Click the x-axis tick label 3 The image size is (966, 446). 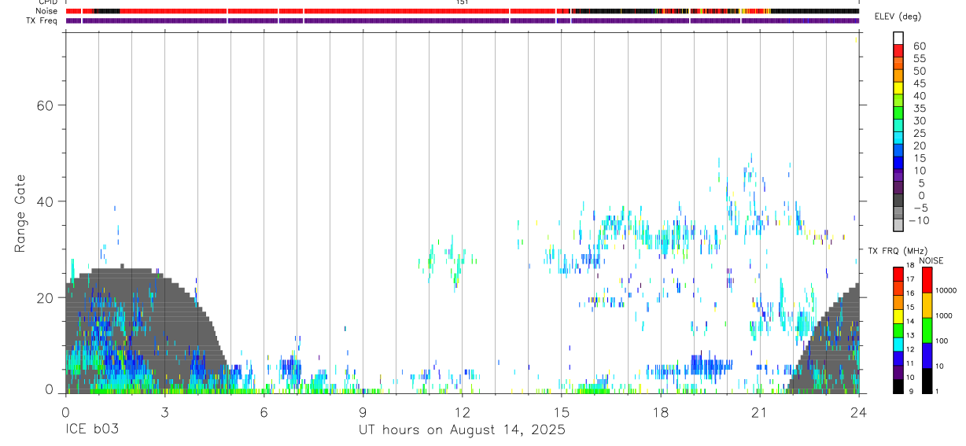tap(164, 412)
